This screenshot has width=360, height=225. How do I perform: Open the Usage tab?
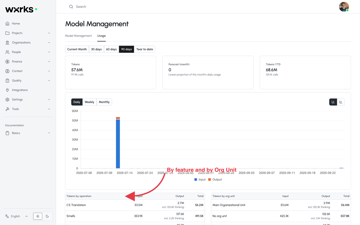coord(101,36)
